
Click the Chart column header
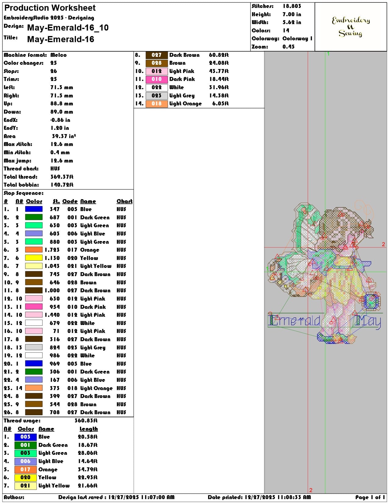tap(124, 201)
